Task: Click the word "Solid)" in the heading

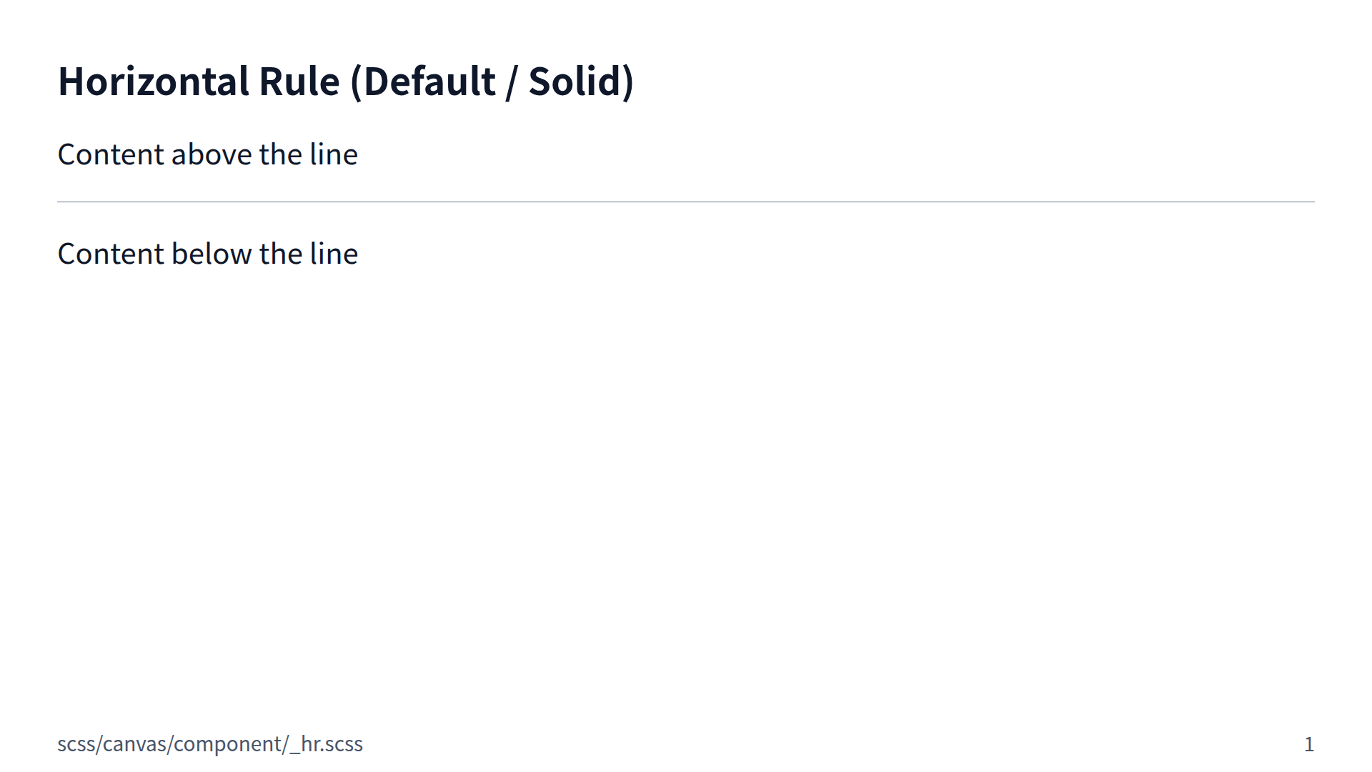Action: [x=581, y=81]
